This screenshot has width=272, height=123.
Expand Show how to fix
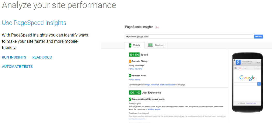(135, 69)
